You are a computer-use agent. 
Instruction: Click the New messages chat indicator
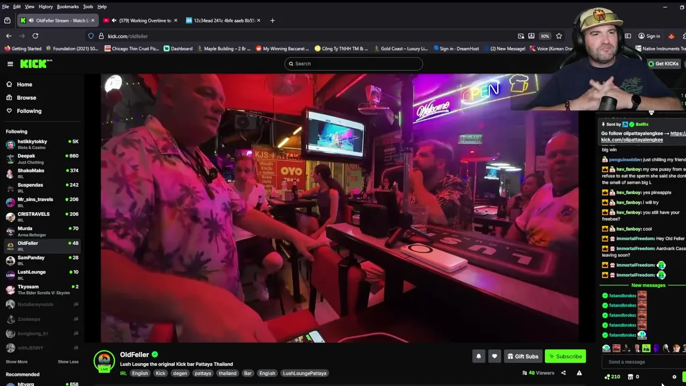(x=648, y=285)
